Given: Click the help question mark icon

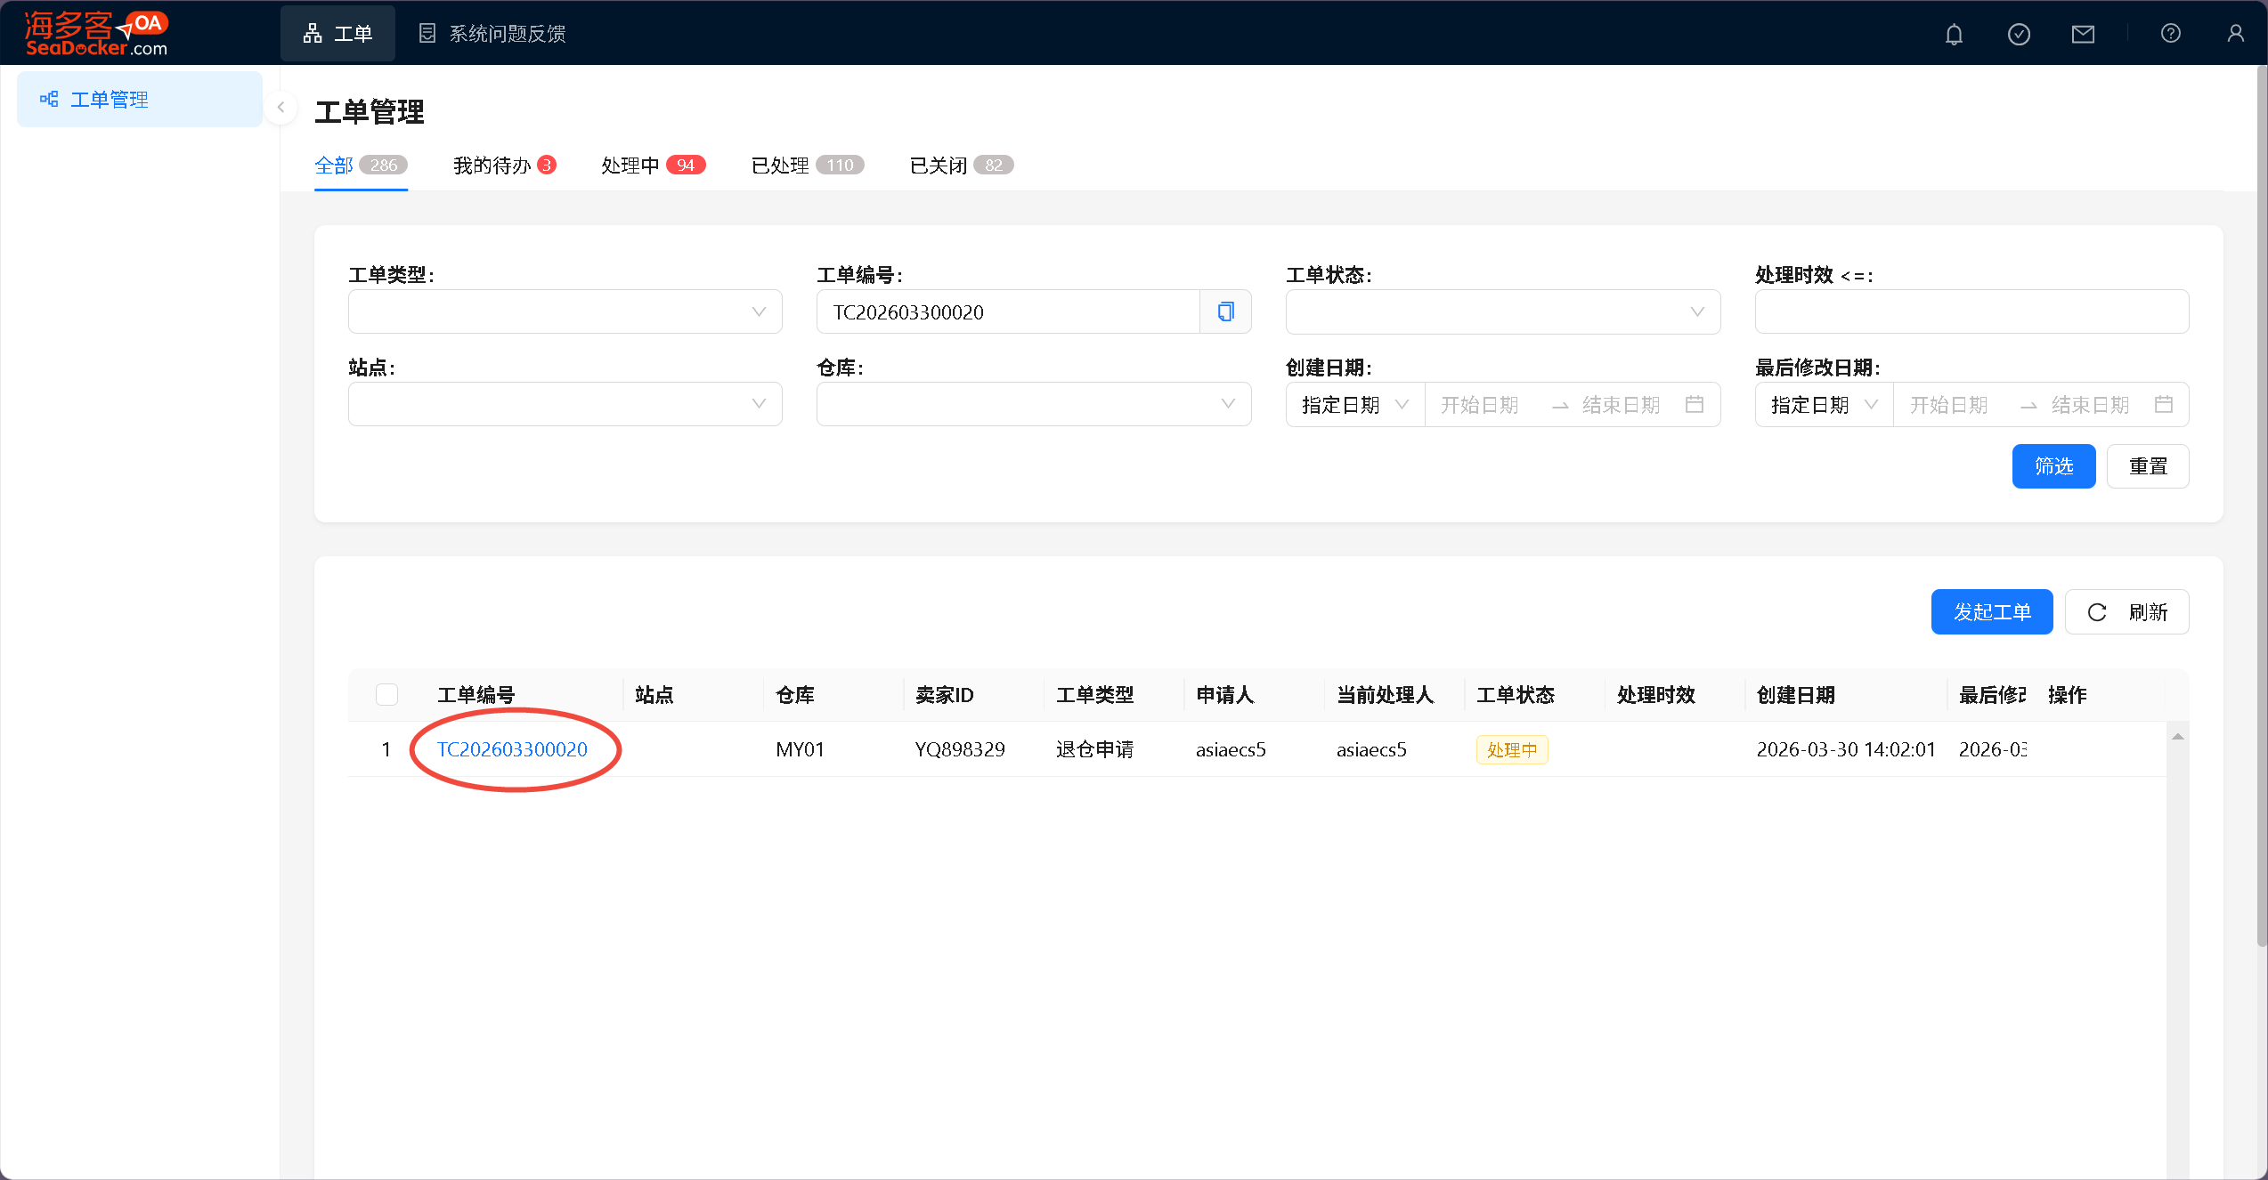Looking at the screenshot, I should tap(2171, 34).
